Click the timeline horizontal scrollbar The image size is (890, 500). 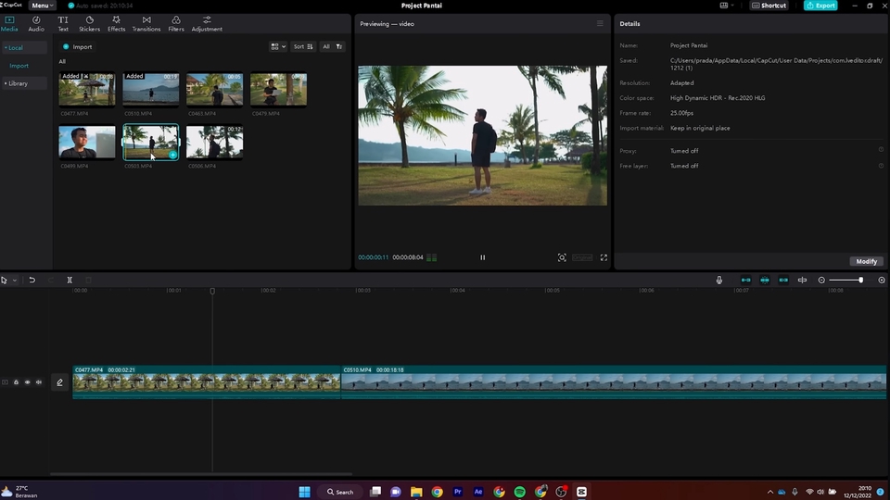pyautogui.click(x=201, y=474)
